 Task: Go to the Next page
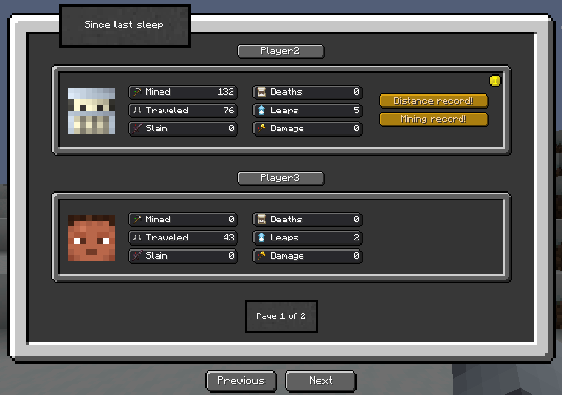[321, 381]
